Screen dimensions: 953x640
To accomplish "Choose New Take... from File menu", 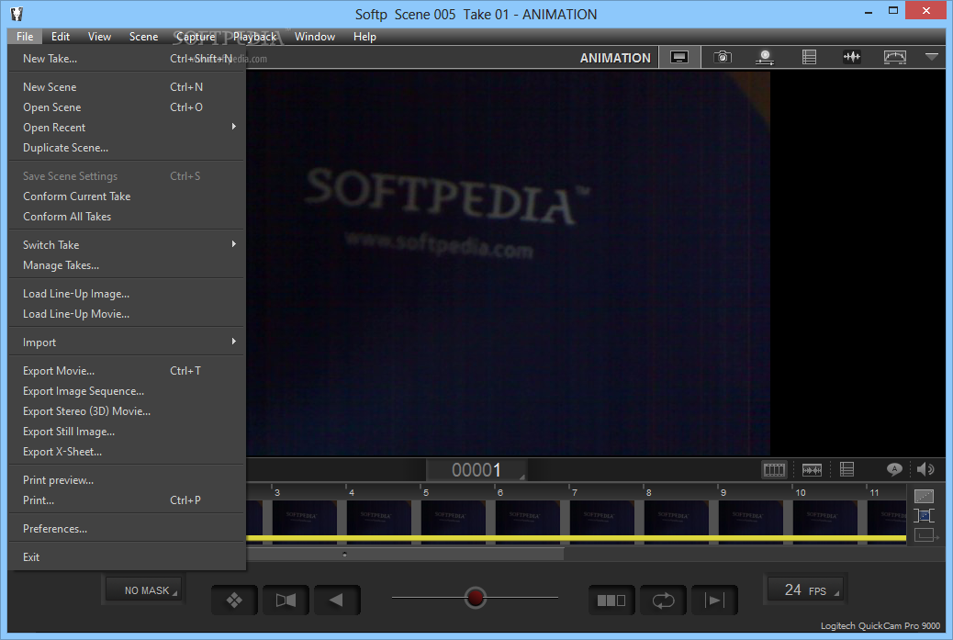I will [127, 59].
